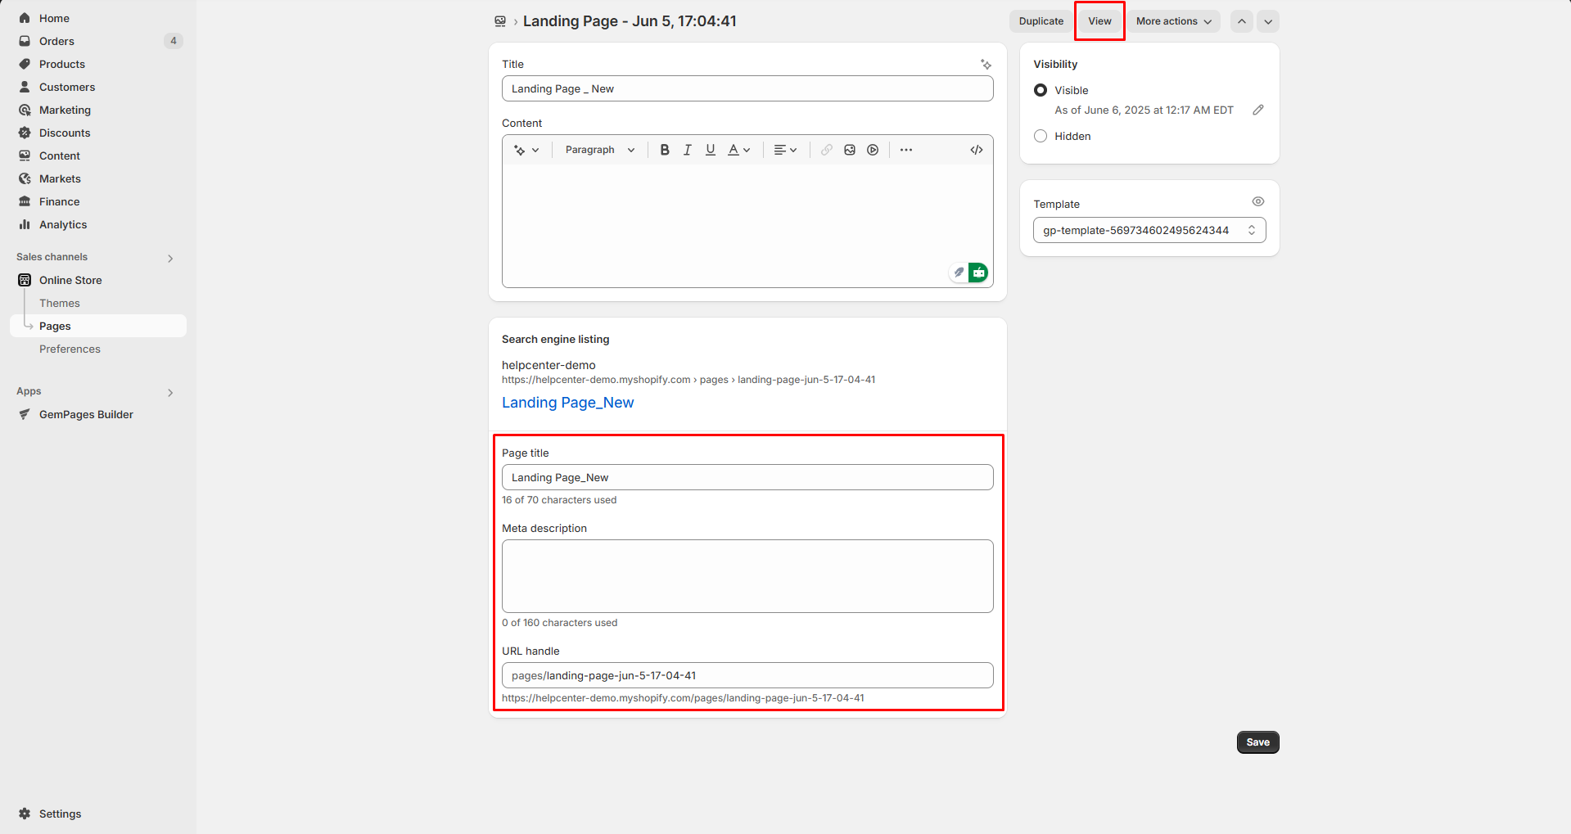Open the More actions dropdown
The height and width of the screenshot is (834, 1571).
pos(1173,20)
